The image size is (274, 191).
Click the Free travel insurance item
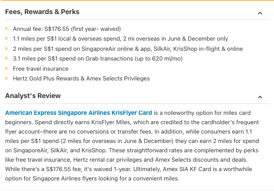[41, 69]
